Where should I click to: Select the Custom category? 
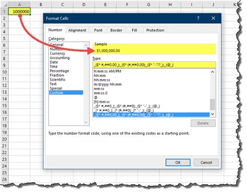click(x=66, y=93)
